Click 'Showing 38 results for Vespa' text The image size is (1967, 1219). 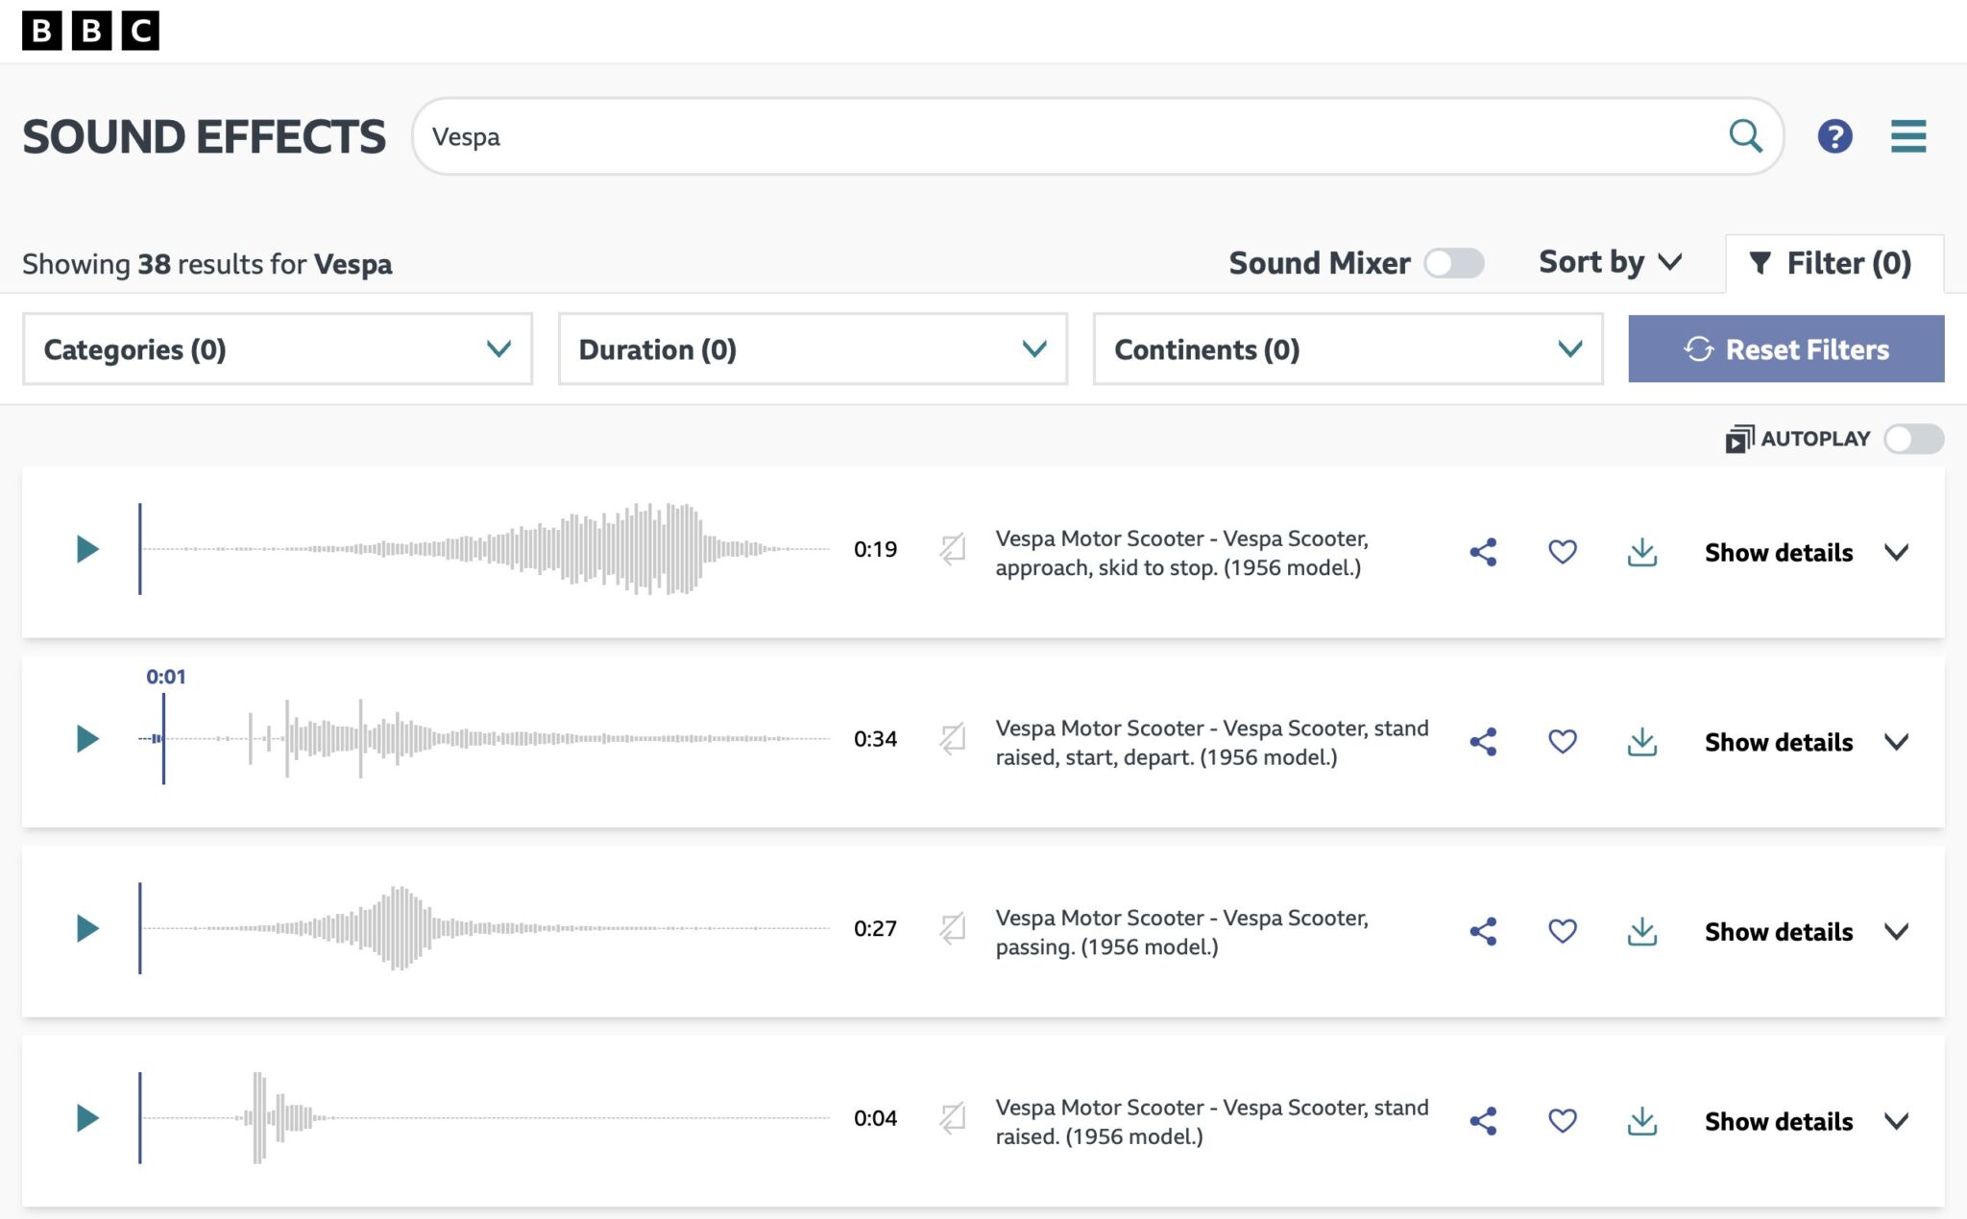(x=206, y=264)
